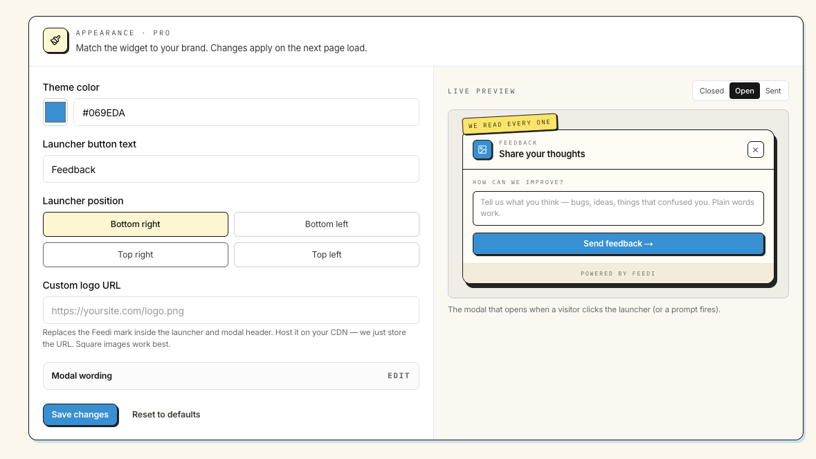Reset to defaults

[166, 415]
